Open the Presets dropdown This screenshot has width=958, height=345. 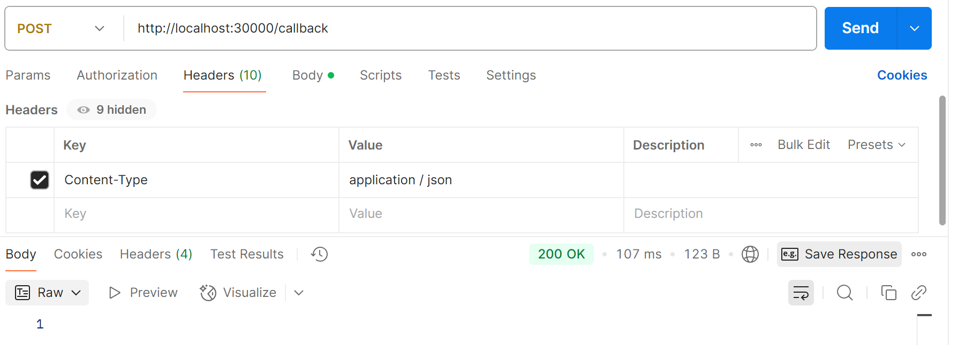point(877,145)
